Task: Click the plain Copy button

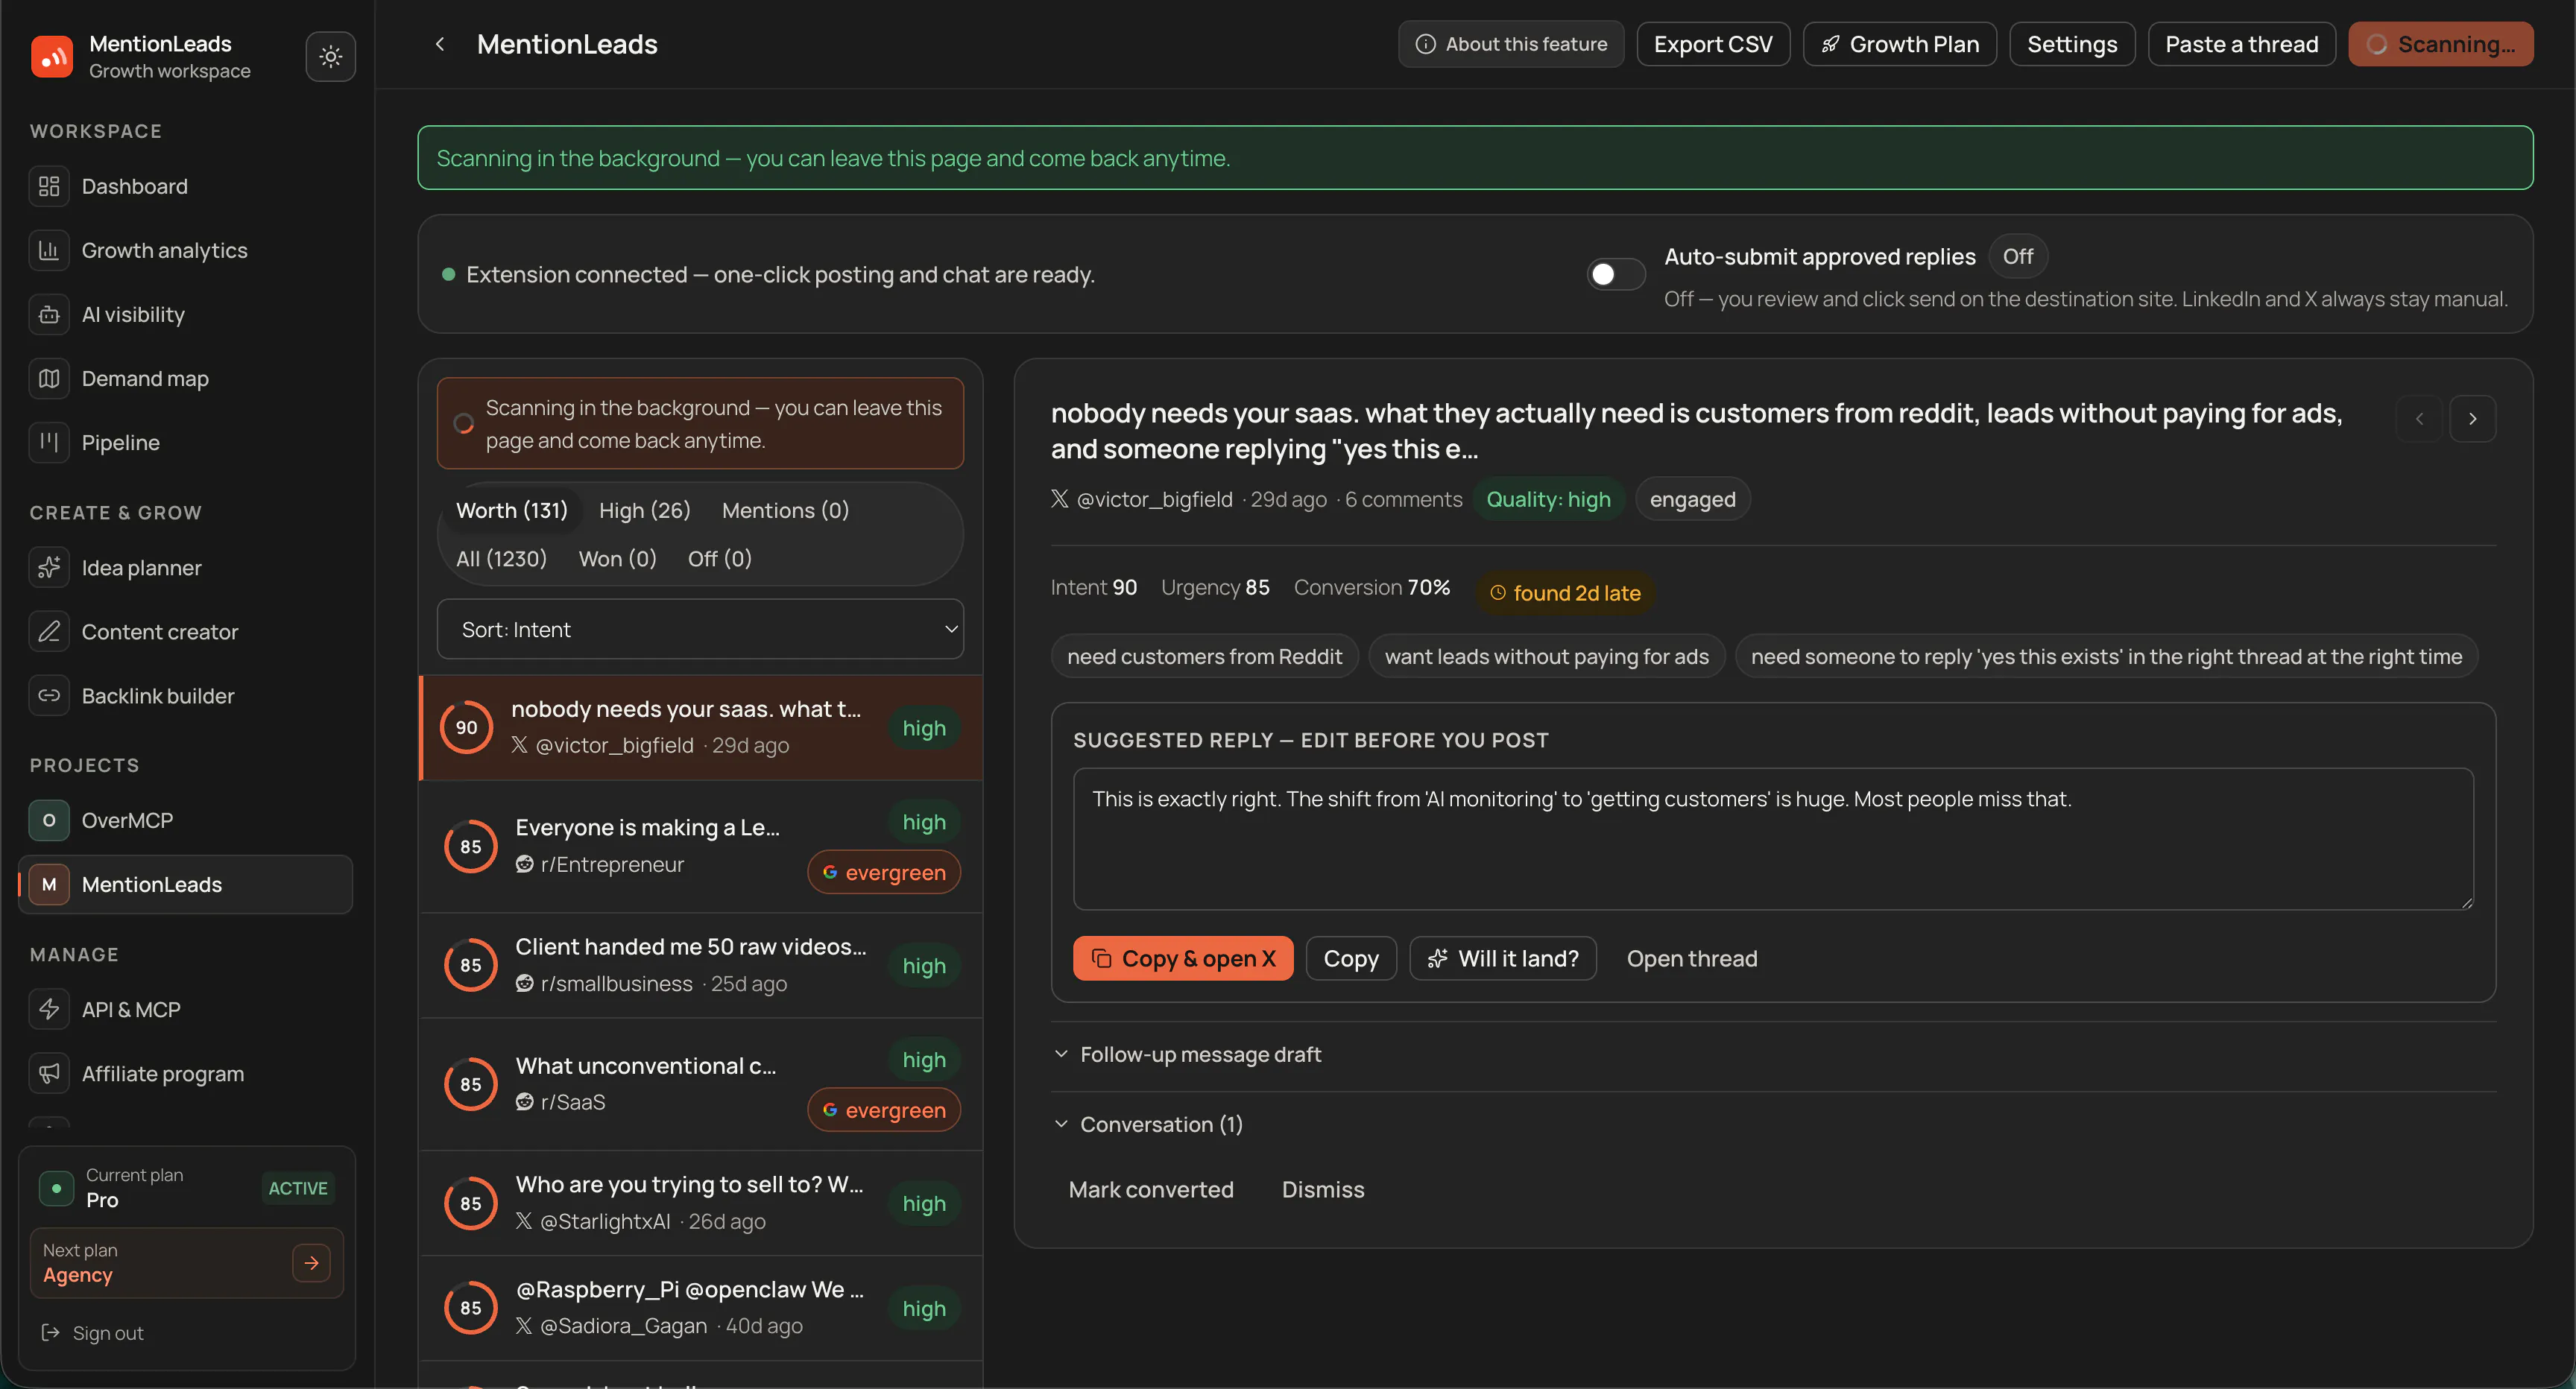Action: (x=1350, y=958)
